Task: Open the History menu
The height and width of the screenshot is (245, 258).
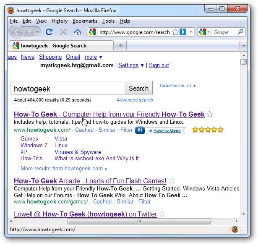Action: pos(60,21)
